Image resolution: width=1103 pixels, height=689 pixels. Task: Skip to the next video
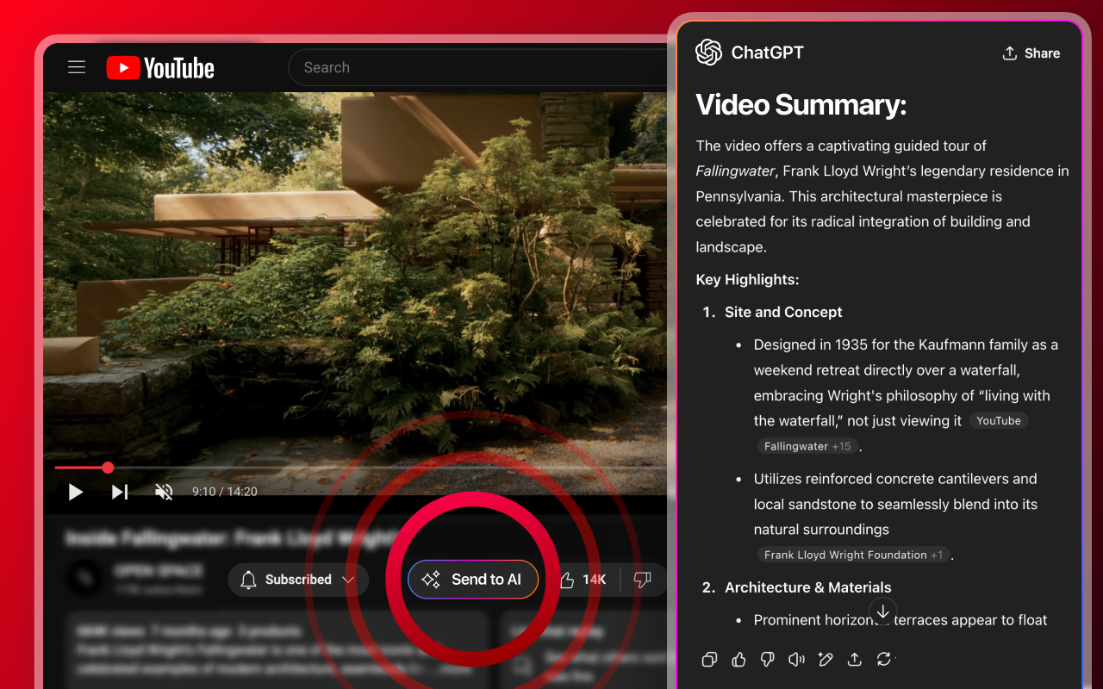coord(120,492)
